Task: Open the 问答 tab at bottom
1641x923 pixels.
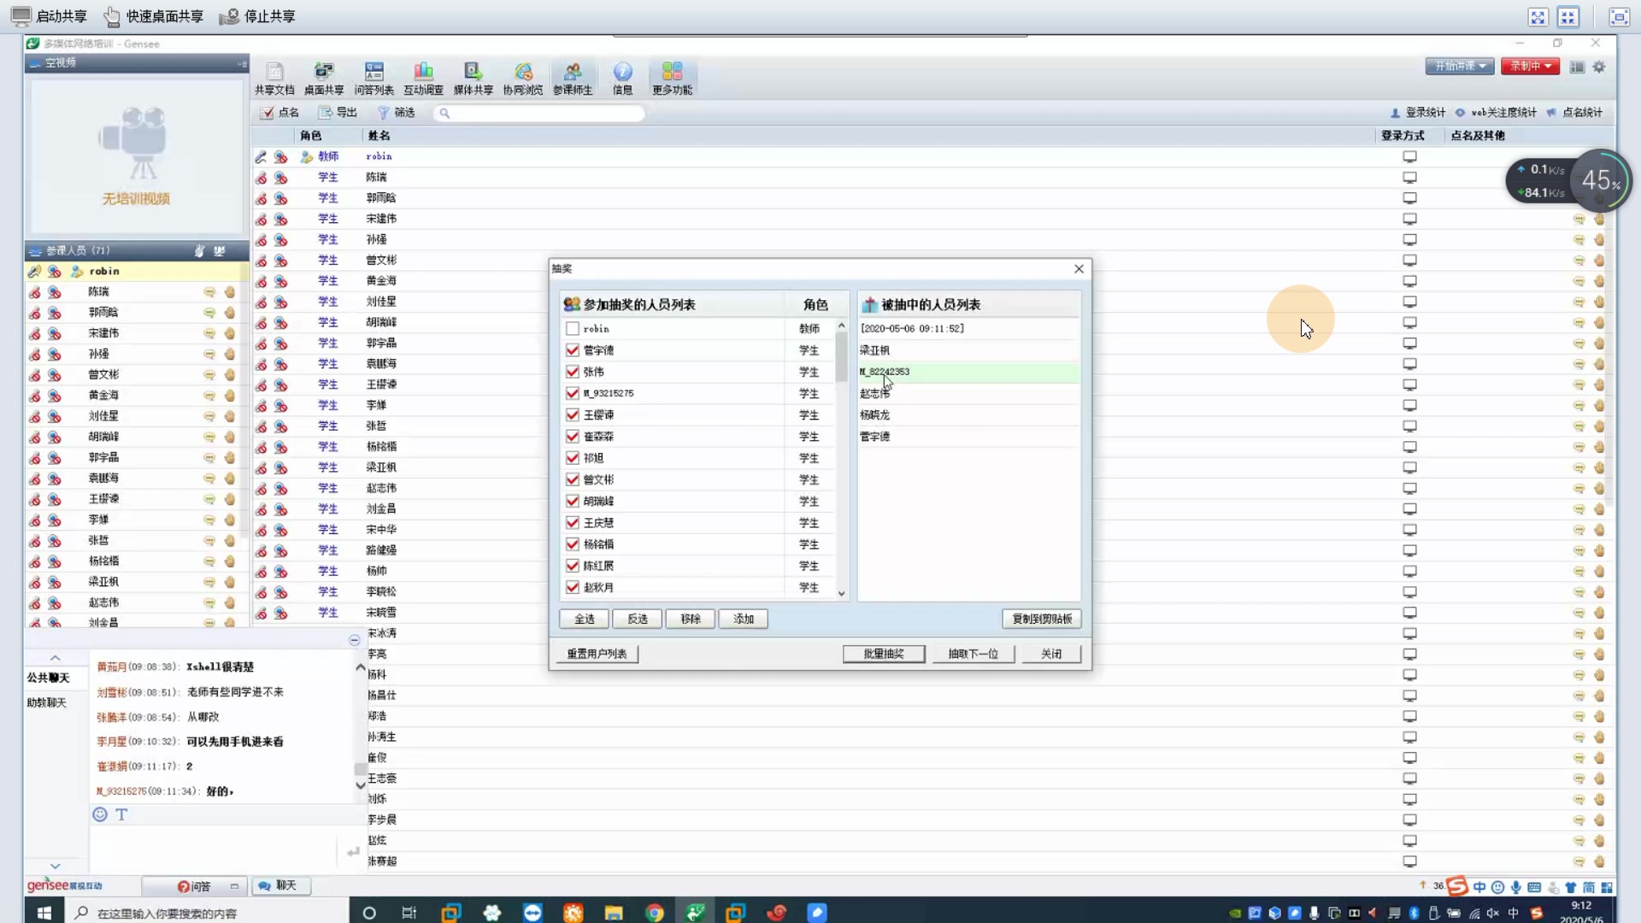Action: pos(193,886)
